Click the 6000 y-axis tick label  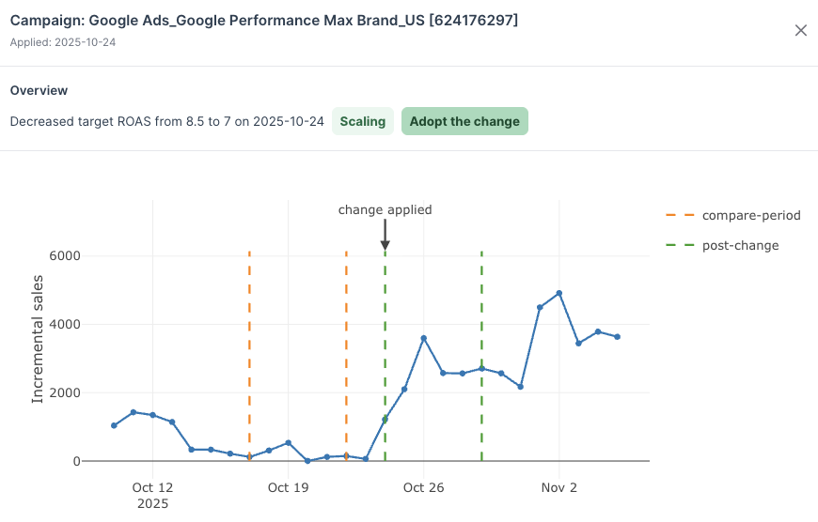tap(64, 256)
